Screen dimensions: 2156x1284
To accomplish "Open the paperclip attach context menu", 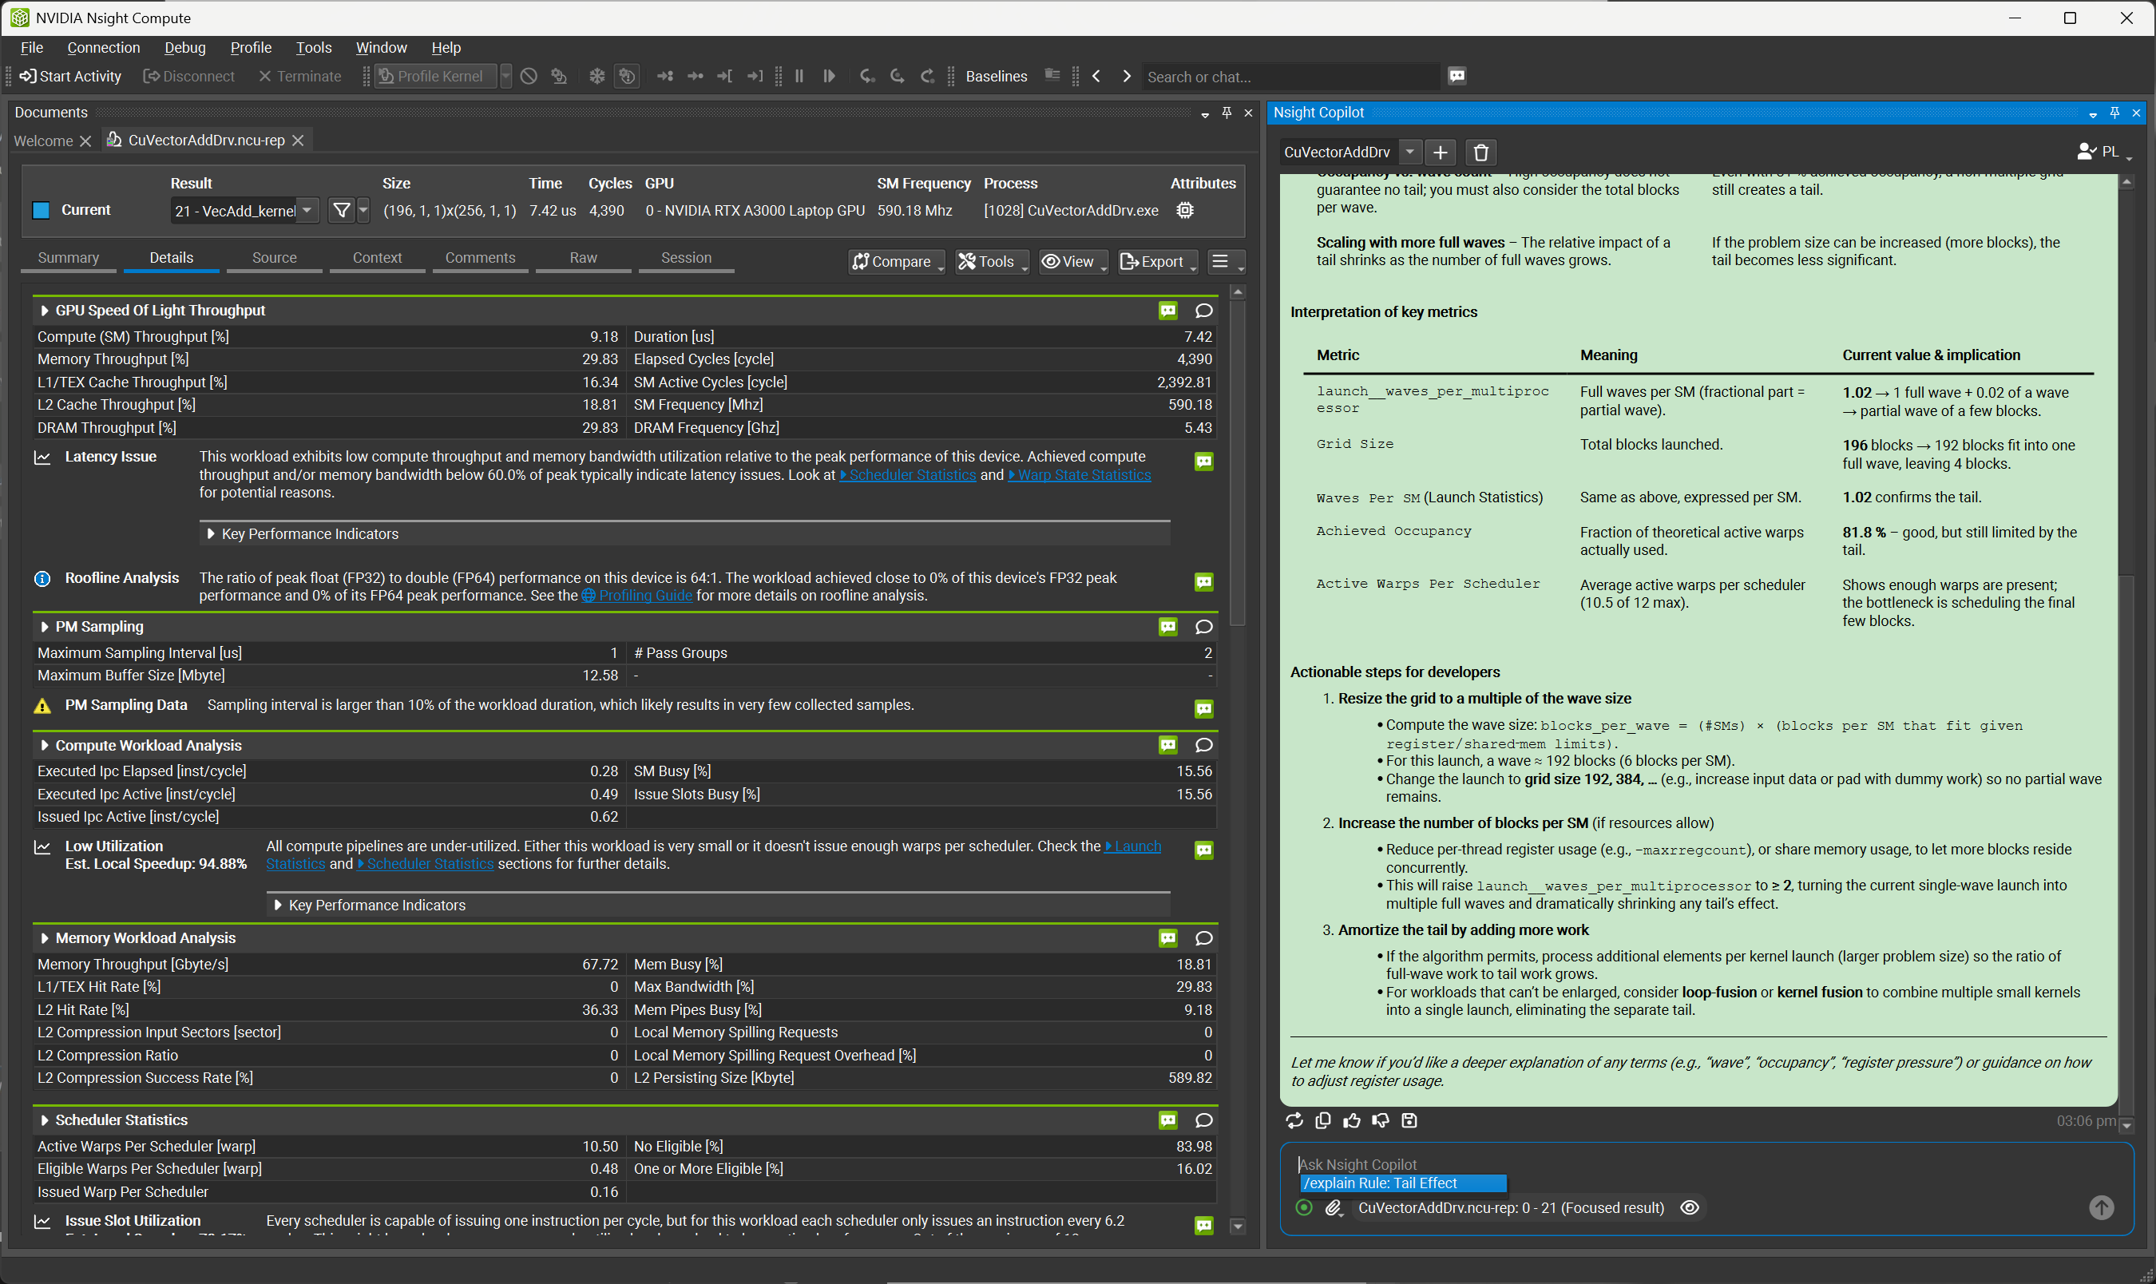I will click(1334, 1209).
